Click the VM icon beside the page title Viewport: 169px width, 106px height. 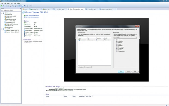(23, 12)
